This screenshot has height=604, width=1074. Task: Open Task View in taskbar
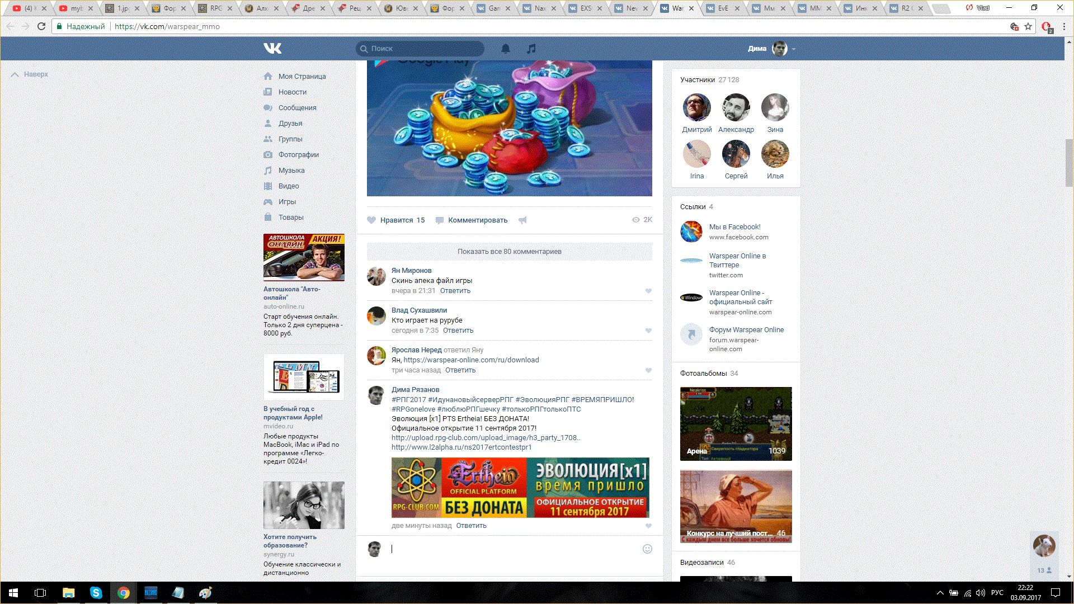click(40, 593)
